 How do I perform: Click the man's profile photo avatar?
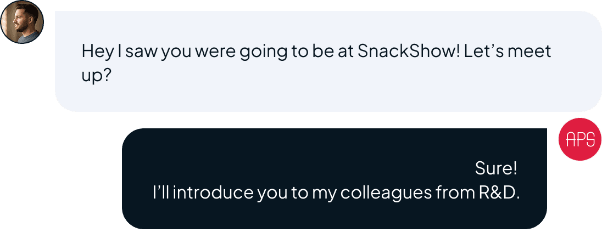coord(22,22)
